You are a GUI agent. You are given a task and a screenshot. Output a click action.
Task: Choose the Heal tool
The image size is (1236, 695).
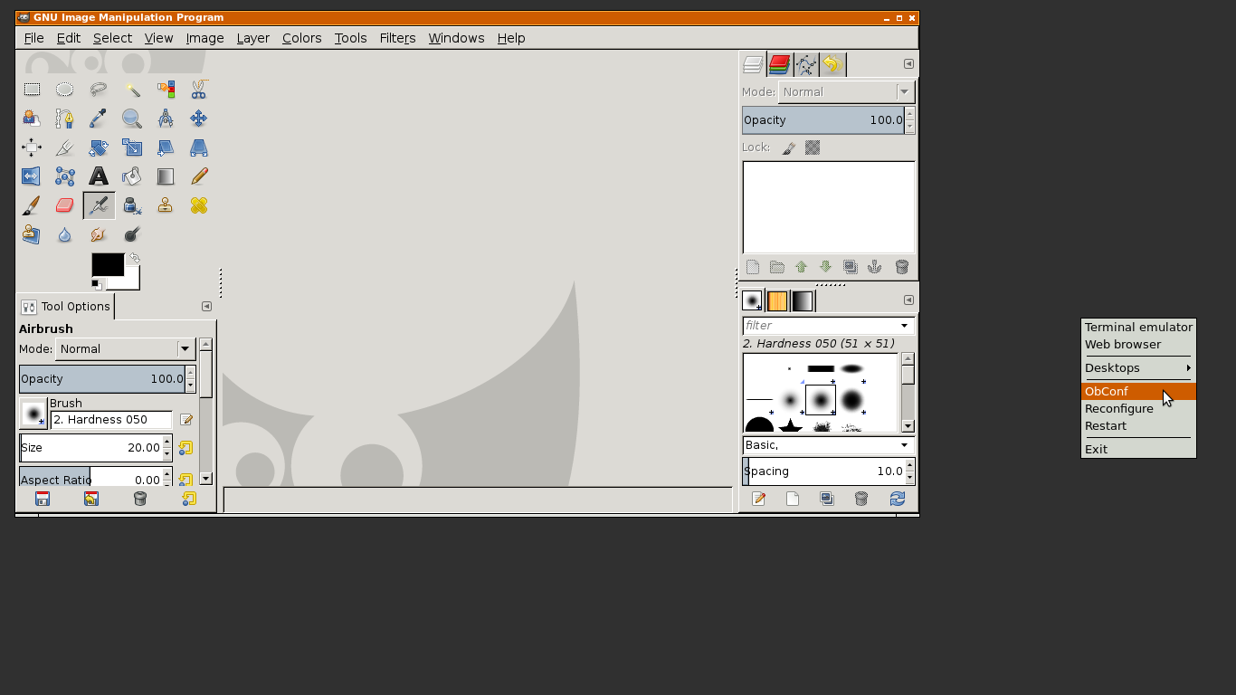[x=199, y=205]
